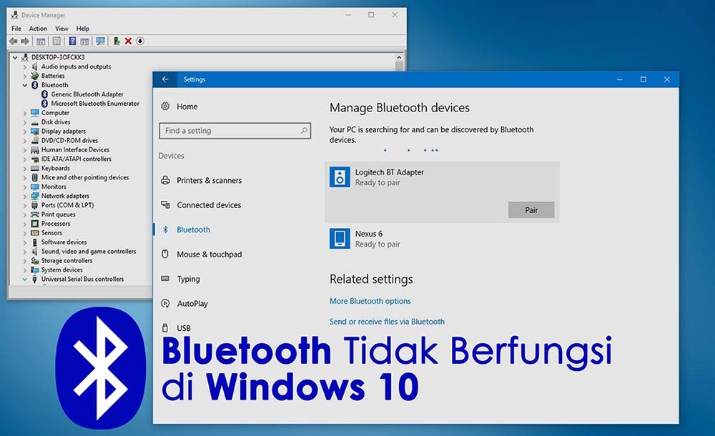Go back using the Settings window arrow
The height and width of the screenshot is (436, 715).
(165, 79)
